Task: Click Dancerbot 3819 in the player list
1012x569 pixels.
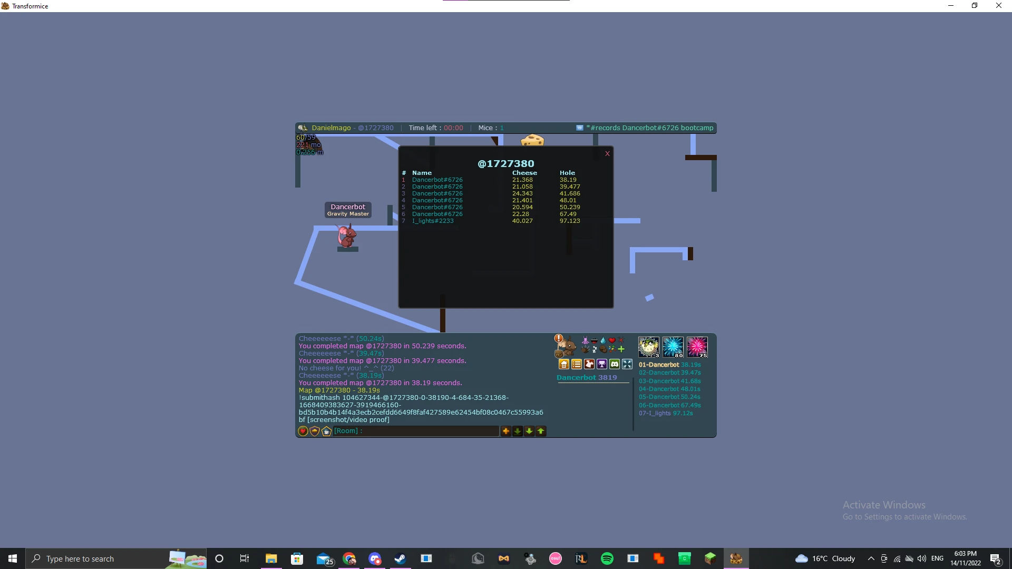Action: (x=587, y=378)
